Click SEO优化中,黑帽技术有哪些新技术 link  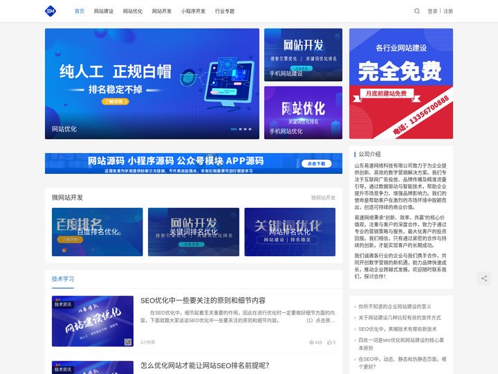point(397,329)
